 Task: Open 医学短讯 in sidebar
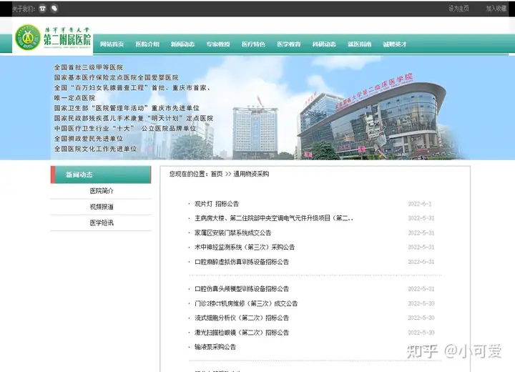pos(102,222)
